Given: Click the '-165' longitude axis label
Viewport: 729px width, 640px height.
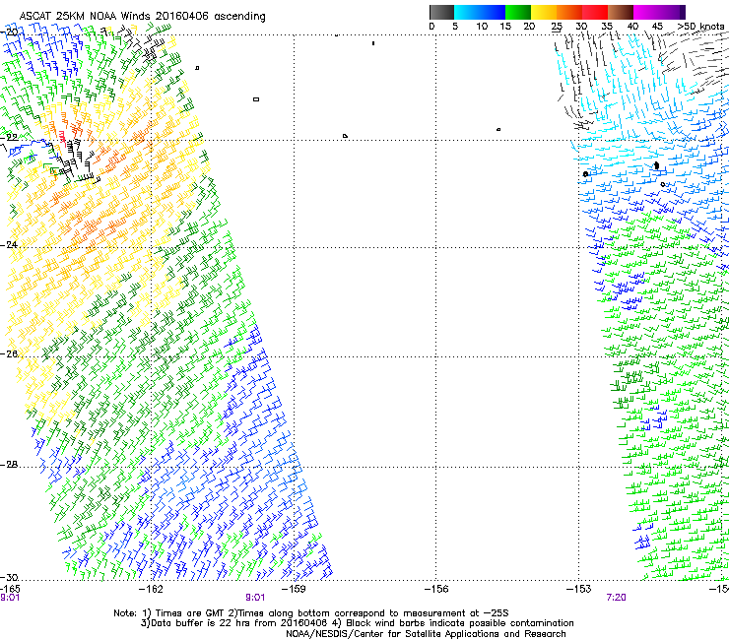Looking at the screenshot, I should pyautogui.click(x=10, y=589).
